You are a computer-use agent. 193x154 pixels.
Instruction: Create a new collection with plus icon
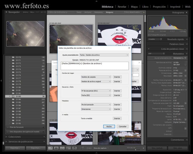(x=44, y=137)
